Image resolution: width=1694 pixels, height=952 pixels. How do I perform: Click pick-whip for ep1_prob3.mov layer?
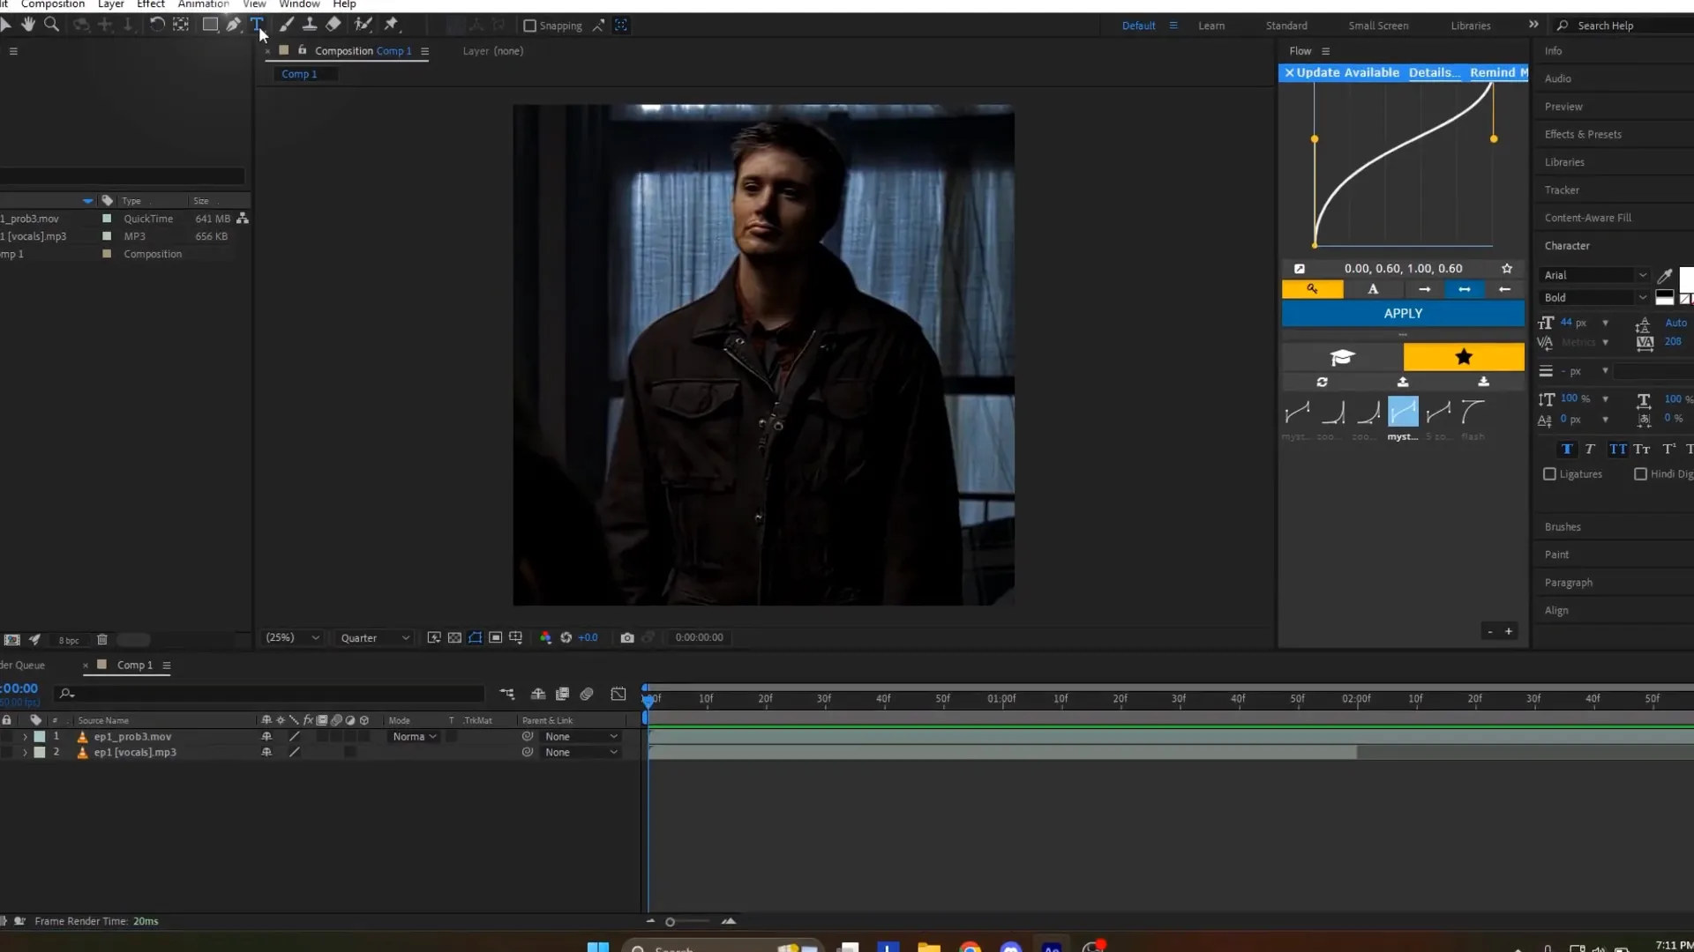(x=528, y=737)
